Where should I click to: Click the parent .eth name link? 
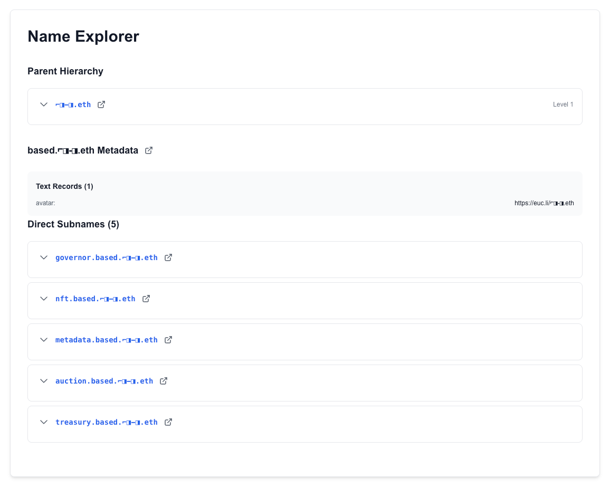coord(73,104)
